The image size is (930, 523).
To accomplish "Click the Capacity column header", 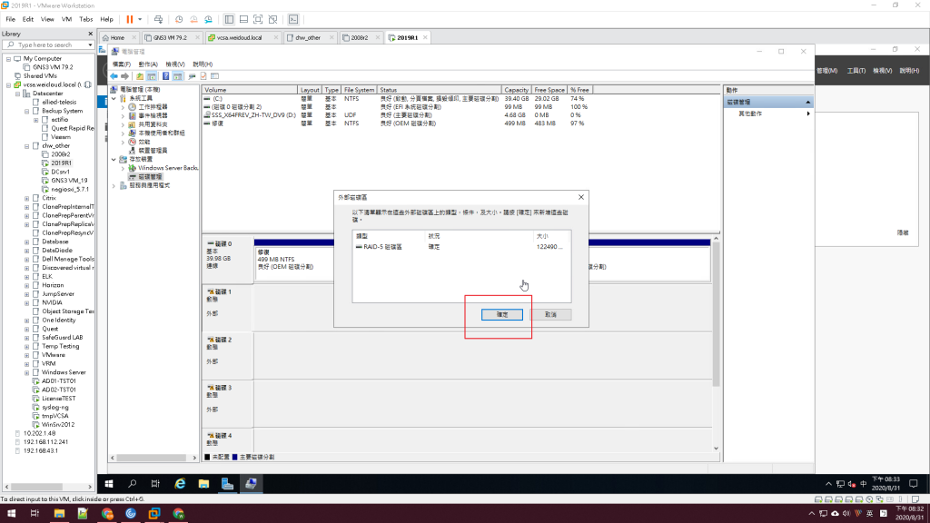I will point(516,90).
